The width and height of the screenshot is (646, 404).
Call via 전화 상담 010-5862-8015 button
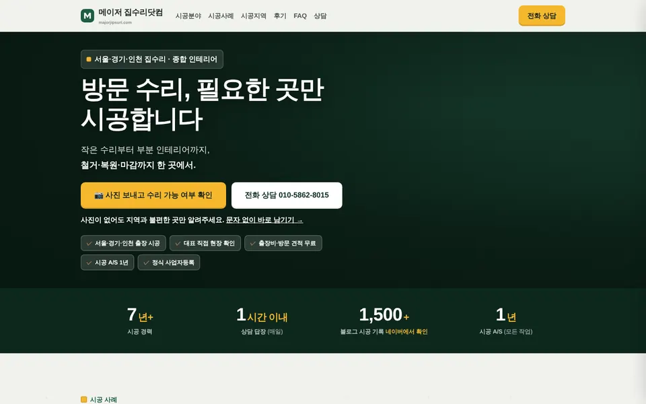(x=287, y=195)
